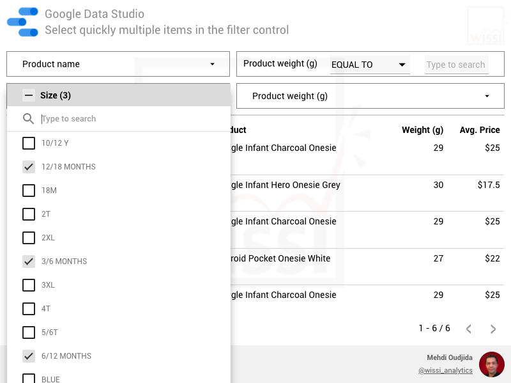Viewport: 511px width, 383px height.
Task: Check the 10/12 Y size option
Action: (x=29, y=143)
